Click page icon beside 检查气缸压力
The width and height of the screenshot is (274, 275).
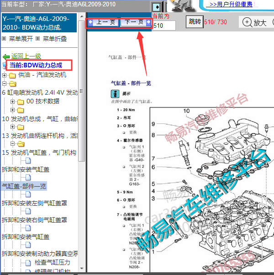coord(28,263)
